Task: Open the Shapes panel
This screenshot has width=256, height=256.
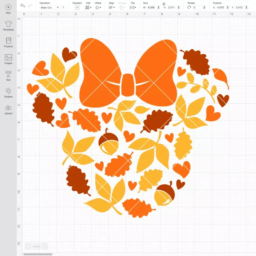Action: [8, 91]
